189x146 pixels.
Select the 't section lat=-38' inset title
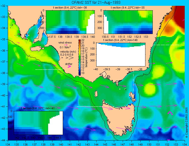[70, 8]
